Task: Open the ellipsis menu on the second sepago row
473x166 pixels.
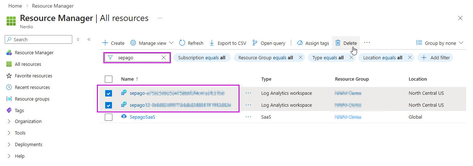Action: [248, 105]
